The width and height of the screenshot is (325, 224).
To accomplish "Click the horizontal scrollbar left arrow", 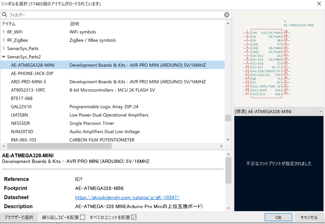I will click(4, 146).
